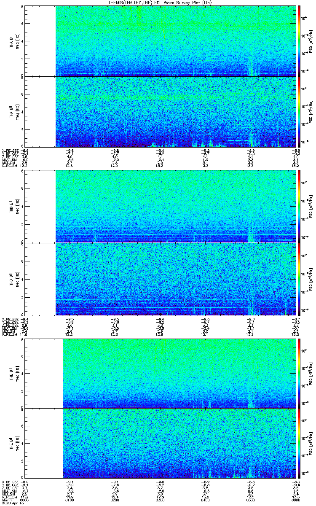Click inside the THD B⊥ spectrogram panel
Viewport: 316px width, 506px height.
(160, 206)
